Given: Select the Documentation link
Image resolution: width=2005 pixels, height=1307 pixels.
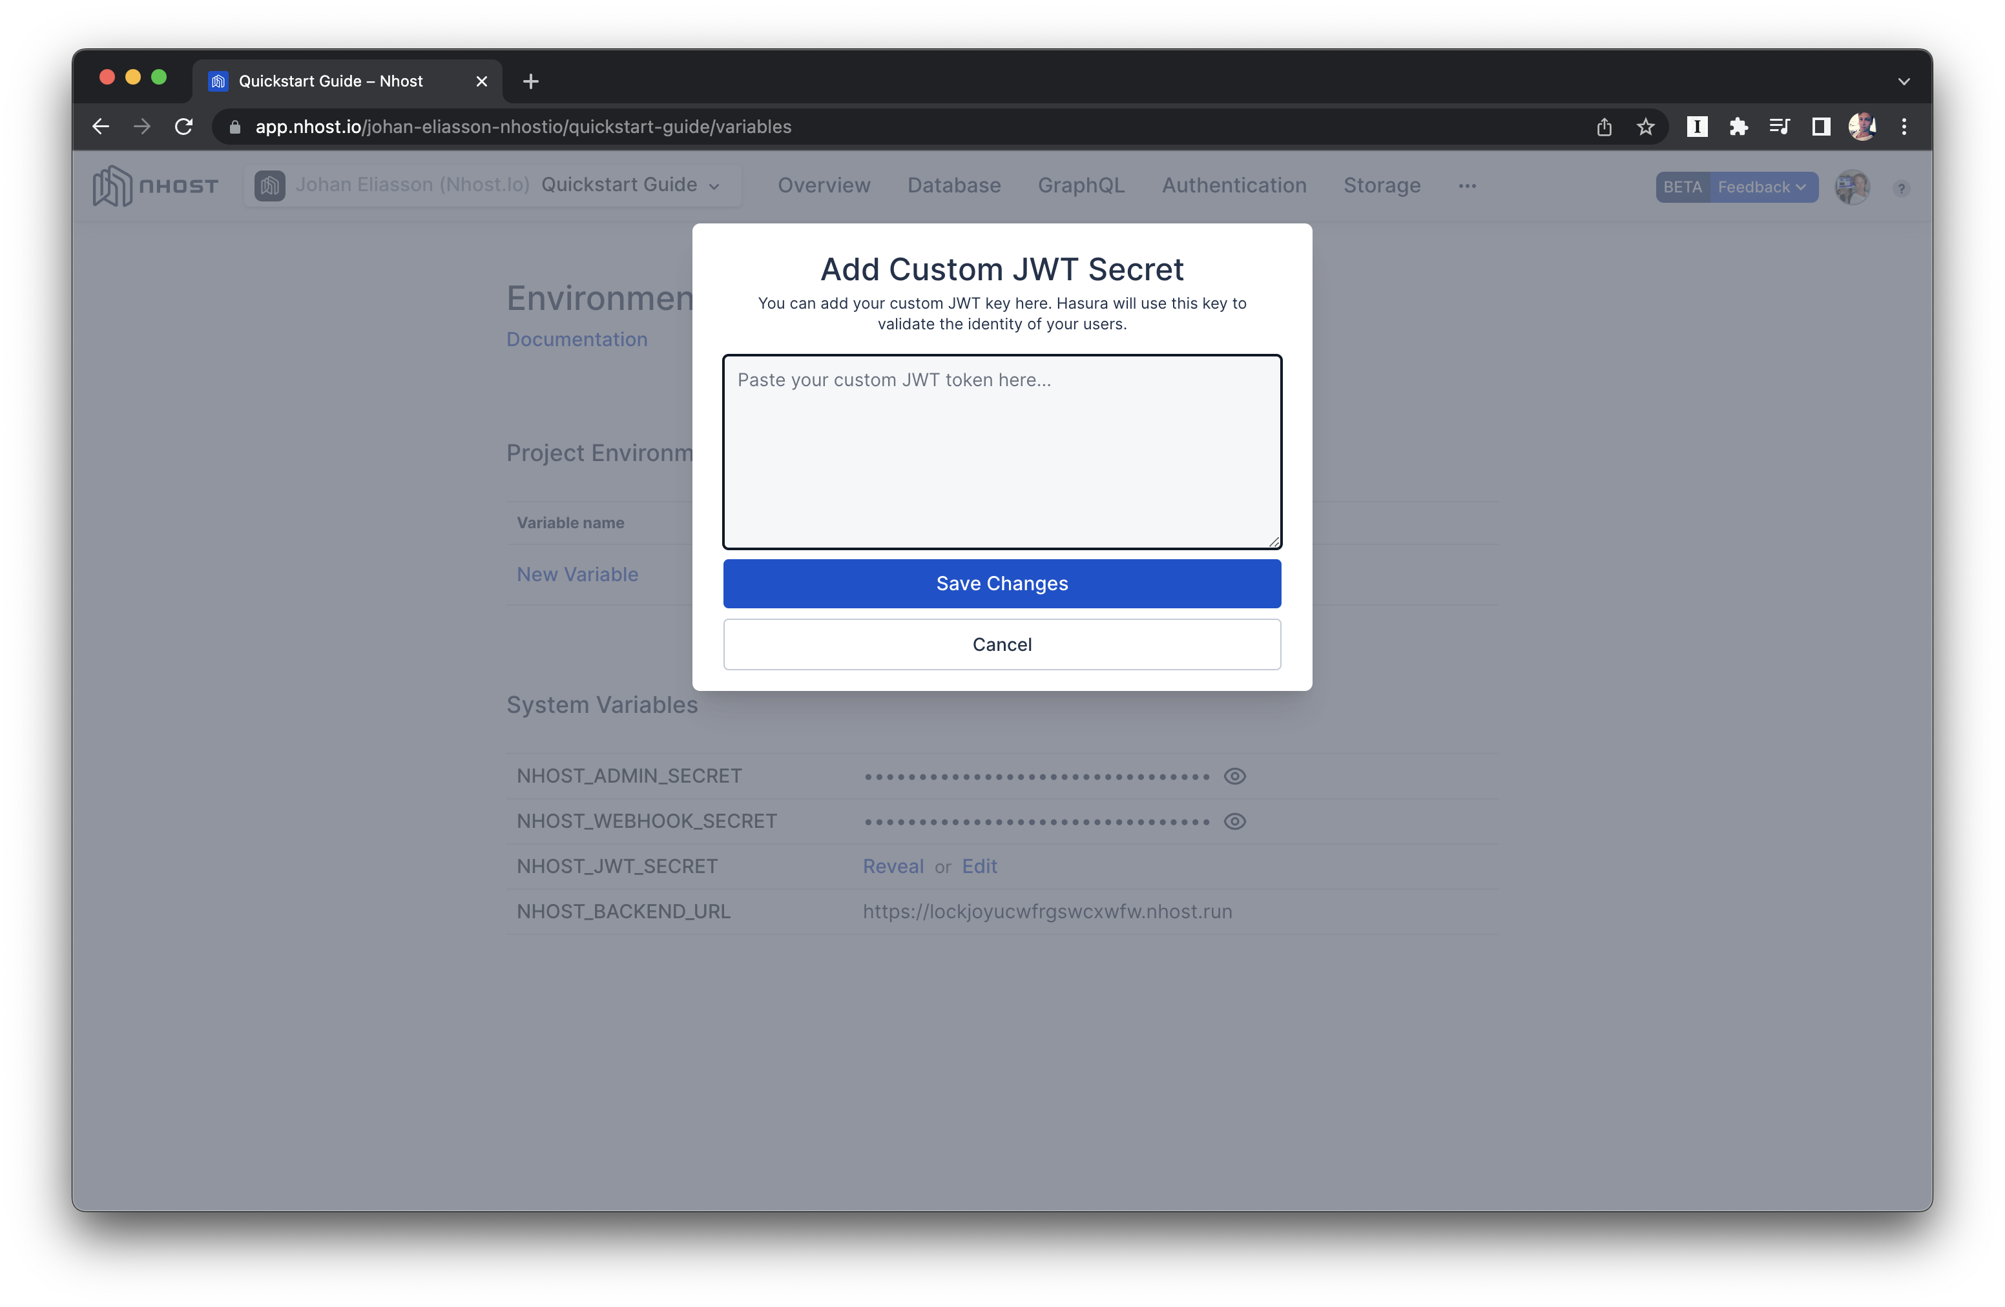Looking at the screenshot, I should [576, 337].
